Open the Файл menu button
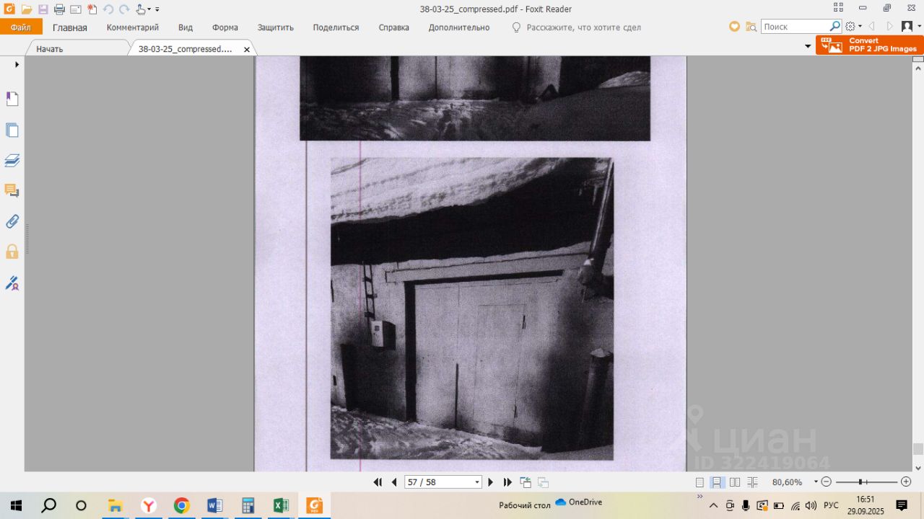 21,27
